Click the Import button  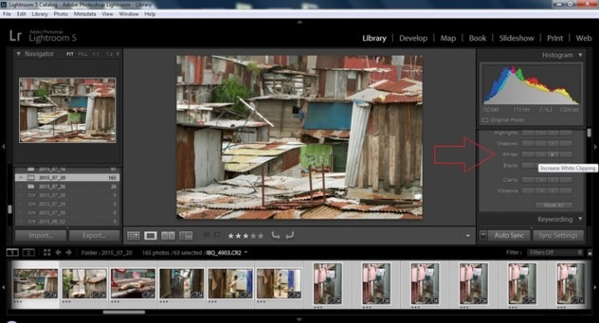(40, 235)
